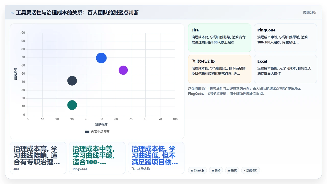Select the dark navy bubble in chart
327x184 pixels.
(72, 81)
